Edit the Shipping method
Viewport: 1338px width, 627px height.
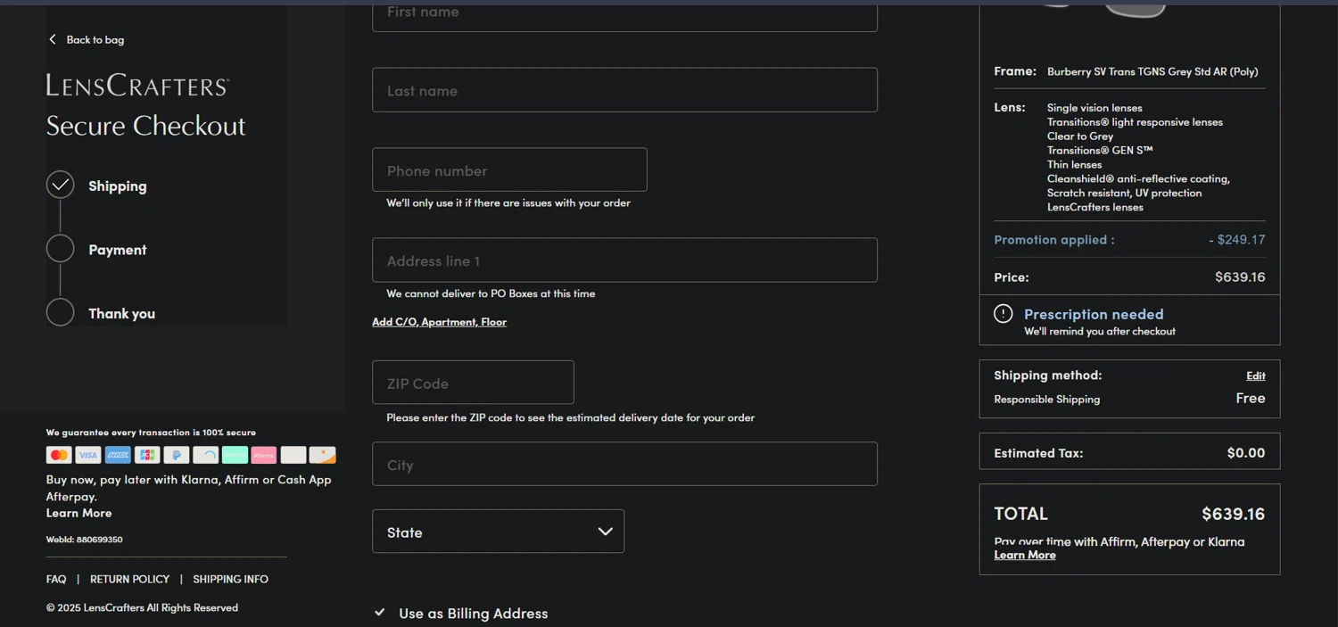[x=1256, y=375]
